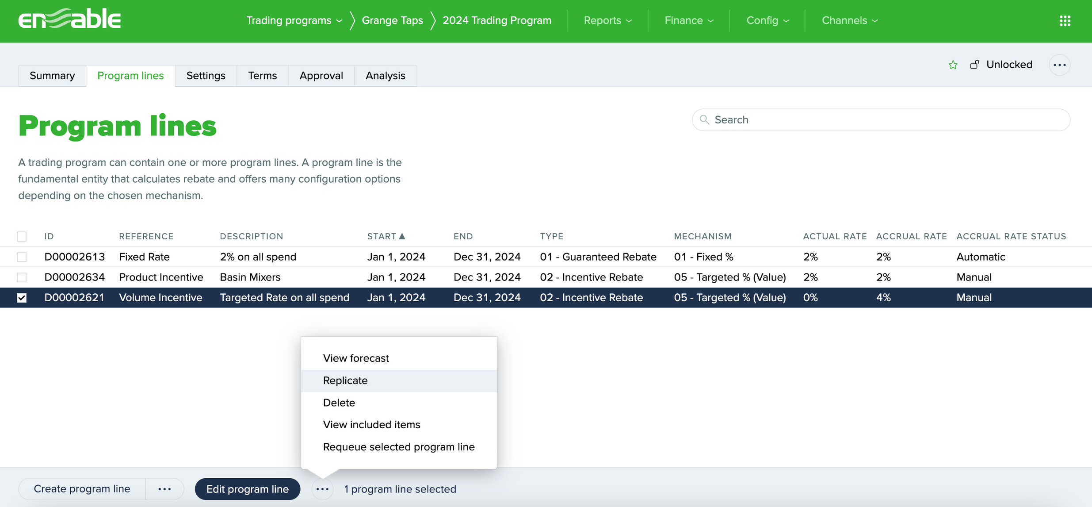The height and width of the screenshot is (507, 1092).
Task: Click the Enable logo in header
Action: [69, 19]
